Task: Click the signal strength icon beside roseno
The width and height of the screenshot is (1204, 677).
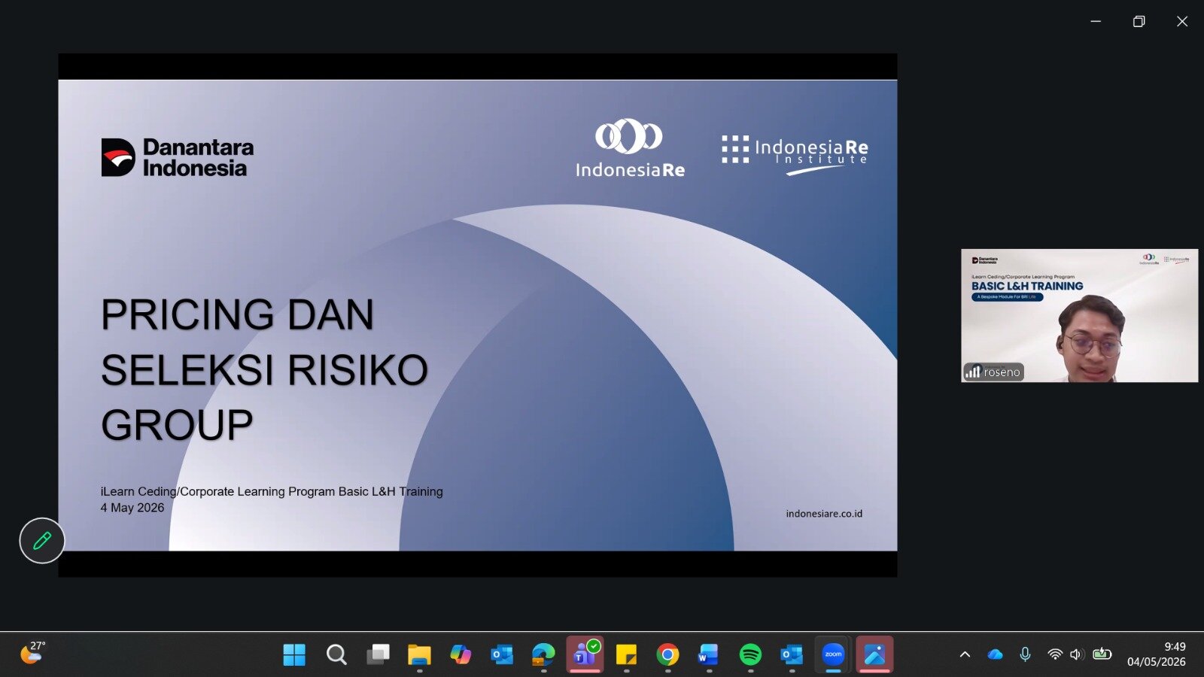Action: click(x=973, y=372)
